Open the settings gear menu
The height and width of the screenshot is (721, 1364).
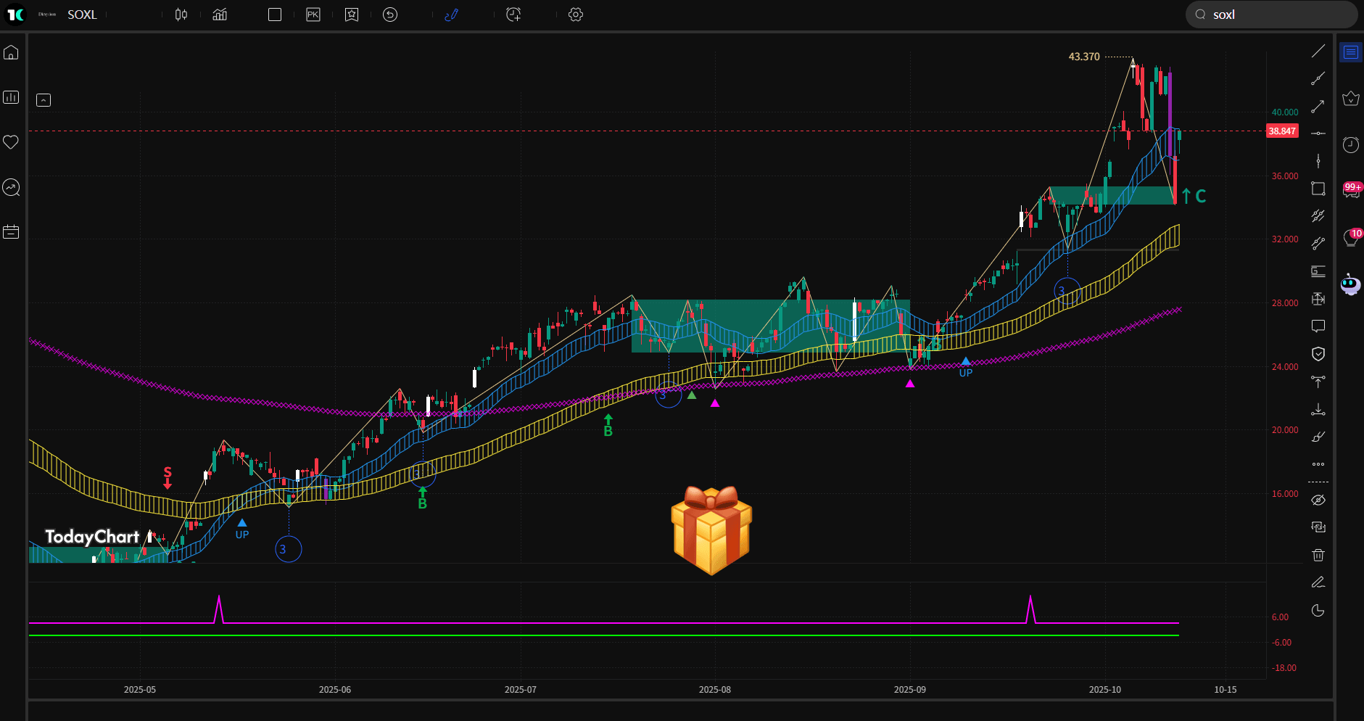pyautogui.click(x=576, y=15)
